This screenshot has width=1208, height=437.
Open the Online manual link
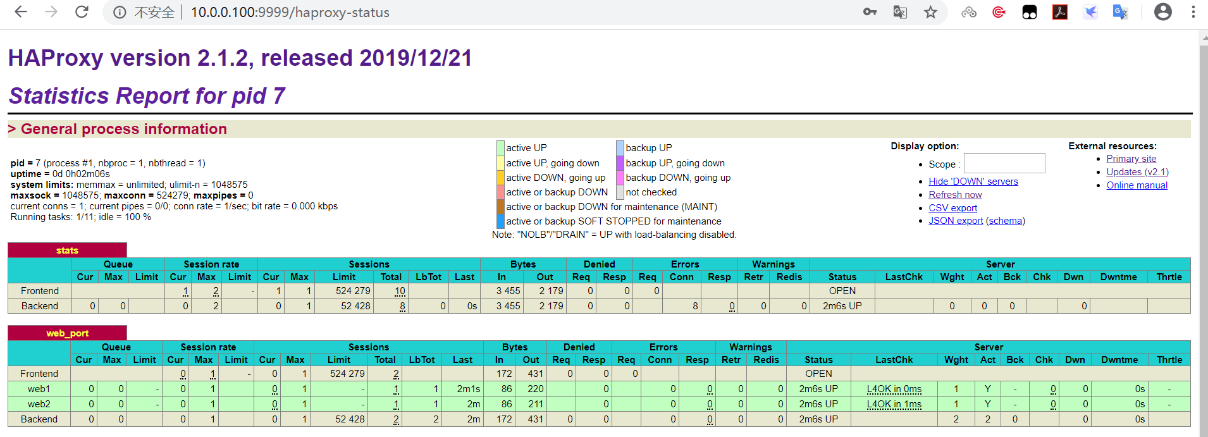pos(1137,185)
